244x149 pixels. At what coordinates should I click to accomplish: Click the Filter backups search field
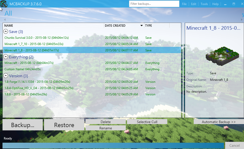pyautogui.click(x=154, y=4)
